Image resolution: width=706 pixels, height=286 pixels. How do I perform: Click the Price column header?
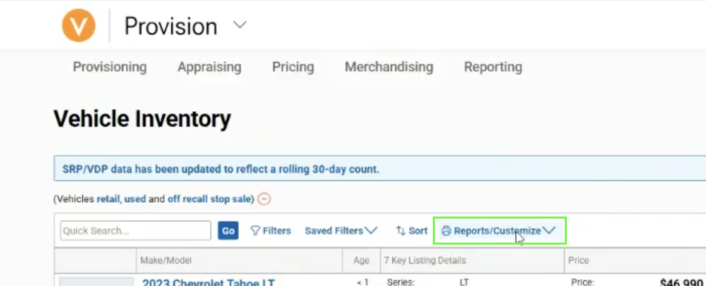coord(579,260)
